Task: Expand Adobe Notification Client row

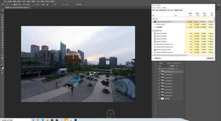Action: 153,52
